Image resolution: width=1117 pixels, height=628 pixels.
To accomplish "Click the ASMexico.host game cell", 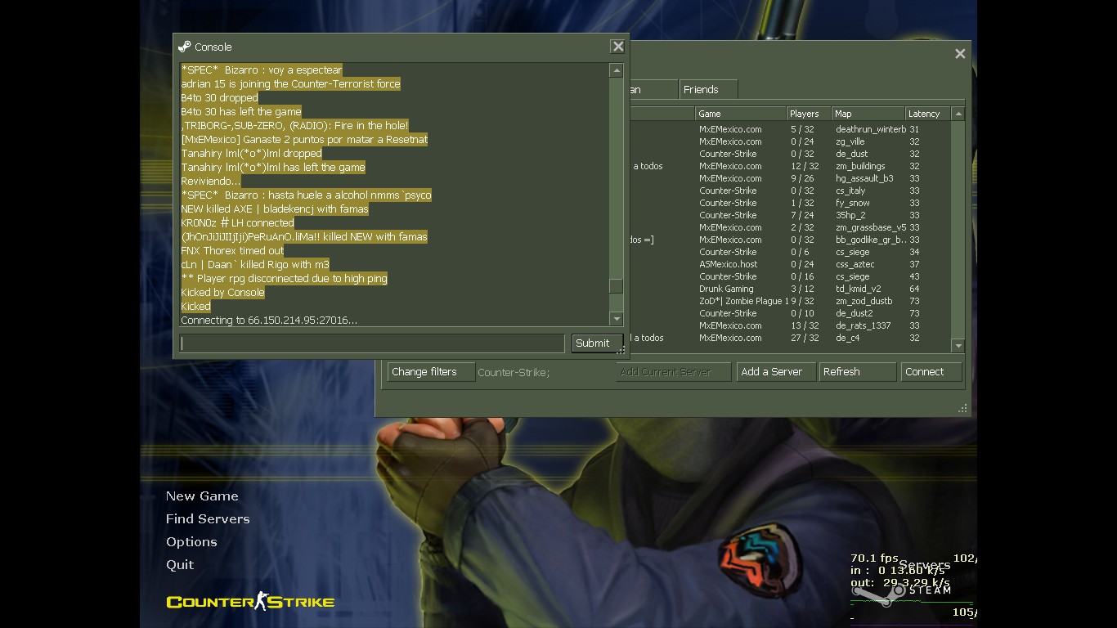I will [729, 264].
